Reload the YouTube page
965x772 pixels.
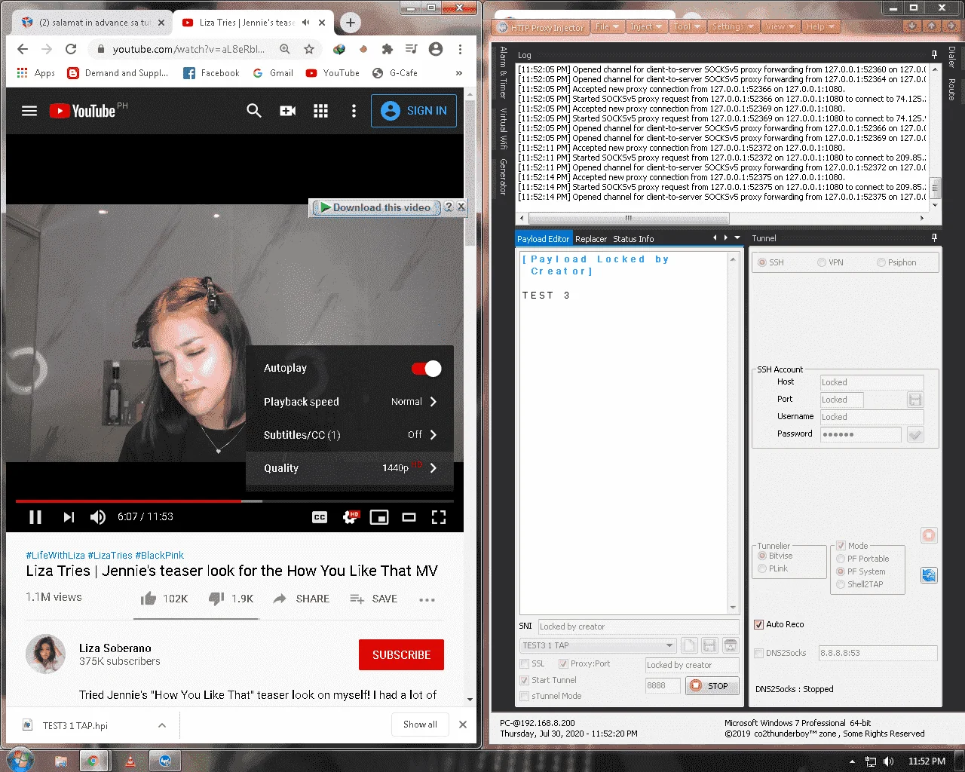pos(71,49)
